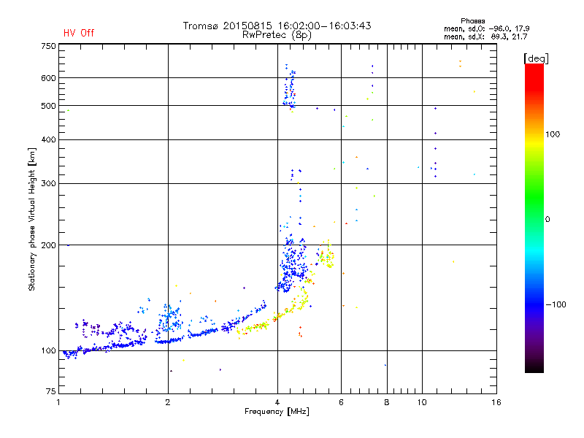The image size is (584, 438).
Task: Click the 'RwPretec (8p)' subtitle
Action: (277, 35)
